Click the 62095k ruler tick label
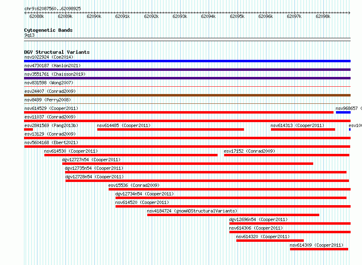The width and height of the screenshot is (362, 265). click(237, 16)
